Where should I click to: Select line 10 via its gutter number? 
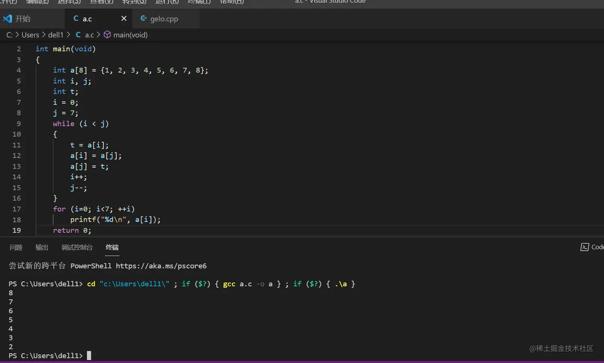pos(17,134)
